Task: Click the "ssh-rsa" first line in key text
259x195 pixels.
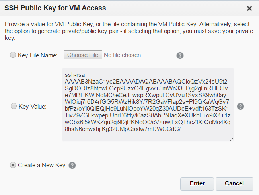Action: (x=74, y=74)
